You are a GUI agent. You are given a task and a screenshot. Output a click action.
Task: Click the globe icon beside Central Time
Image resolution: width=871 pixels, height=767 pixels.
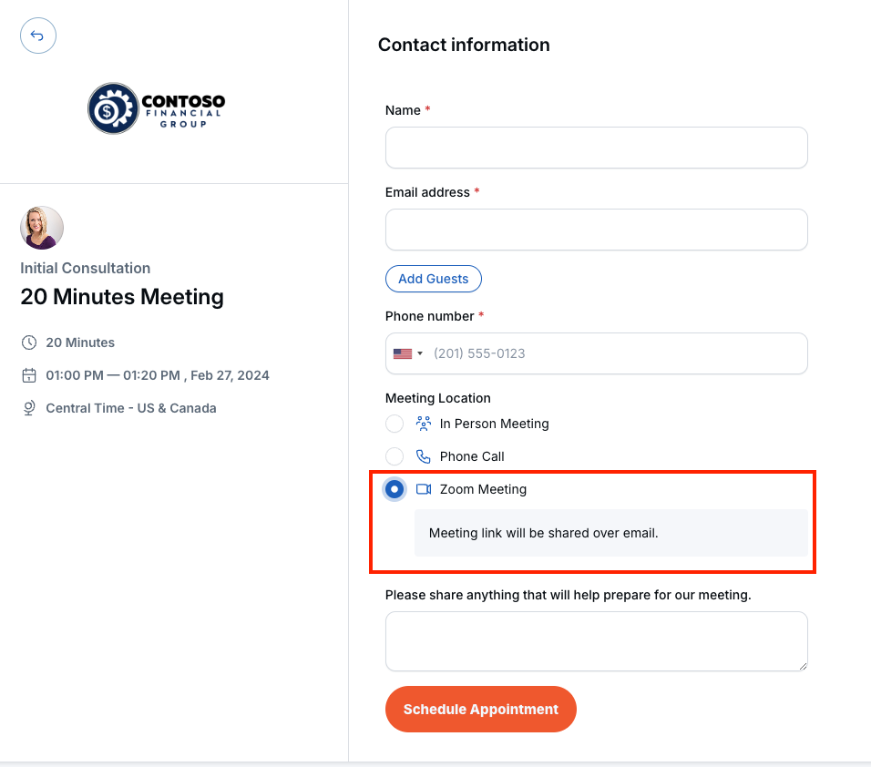point(29,408)
